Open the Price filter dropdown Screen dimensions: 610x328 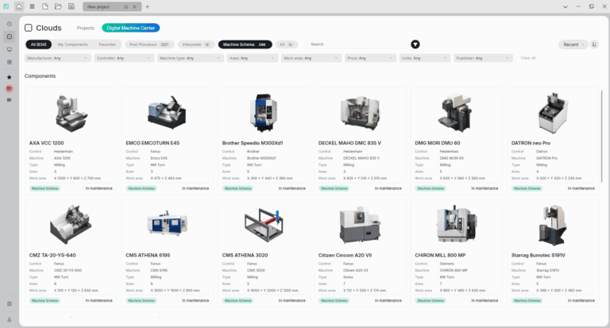tap(370, 58)
